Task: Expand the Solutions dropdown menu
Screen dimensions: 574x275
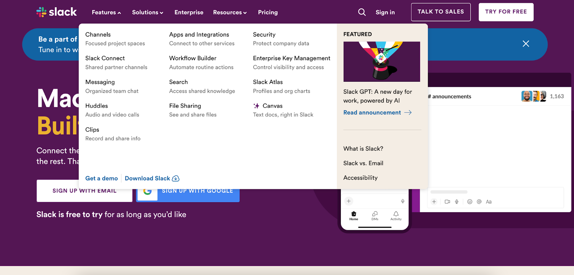Action: pos(147,12)
